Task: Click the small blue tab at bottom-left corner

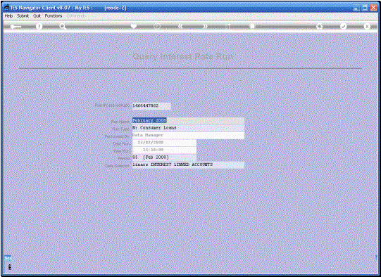Action: (x=8, y=258)
